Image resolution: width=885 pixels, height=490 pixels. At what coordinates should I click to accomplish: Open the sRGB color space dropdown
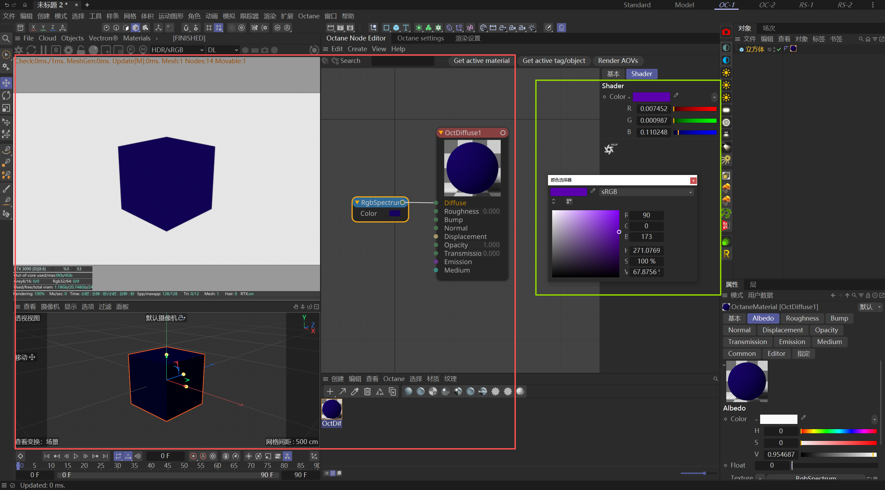(x=646, y=192)
